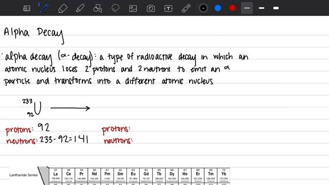Click the reaction arrow drawing

(70, 108)
